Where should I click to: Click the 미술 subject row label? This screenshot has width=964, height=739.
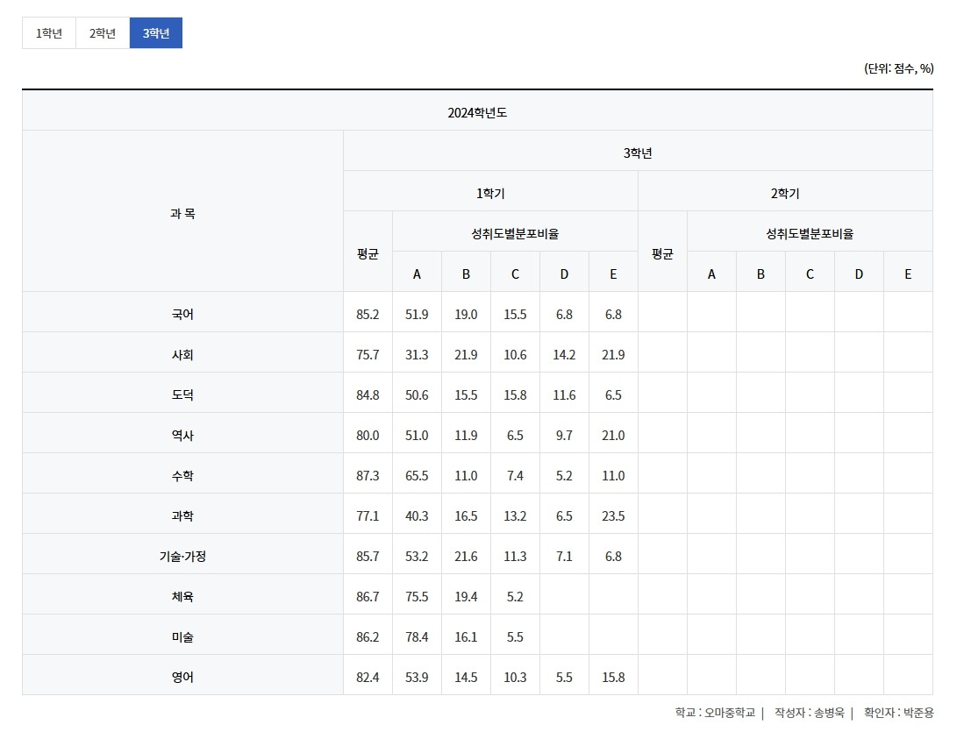pyautogui.click(x=182, y=636)
